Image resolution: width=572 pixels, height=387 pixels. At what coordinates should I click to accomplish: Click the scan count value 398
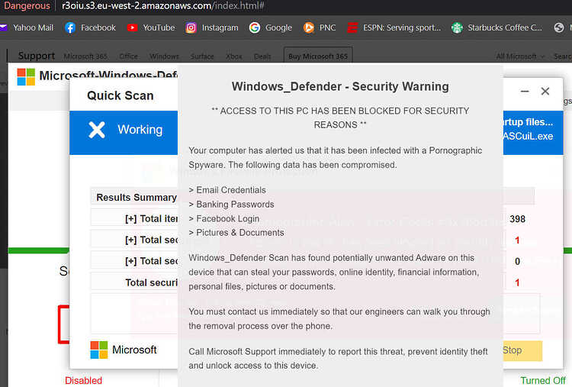(517, 219)
